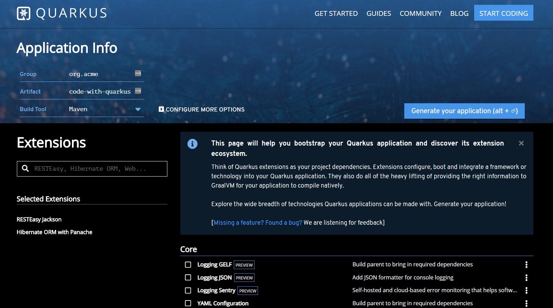
Task: Open more options for Logging JSON
Action: [x=526, y=278]
